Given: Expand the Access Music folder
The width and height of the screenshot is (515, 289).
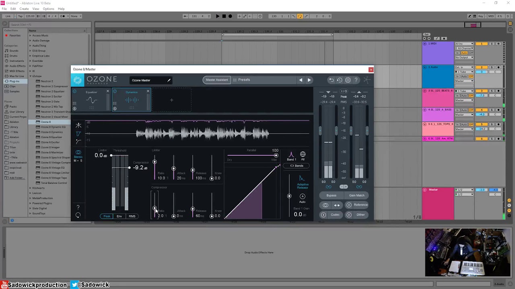Looking at the screenshot, I should (x=30, y=35).
